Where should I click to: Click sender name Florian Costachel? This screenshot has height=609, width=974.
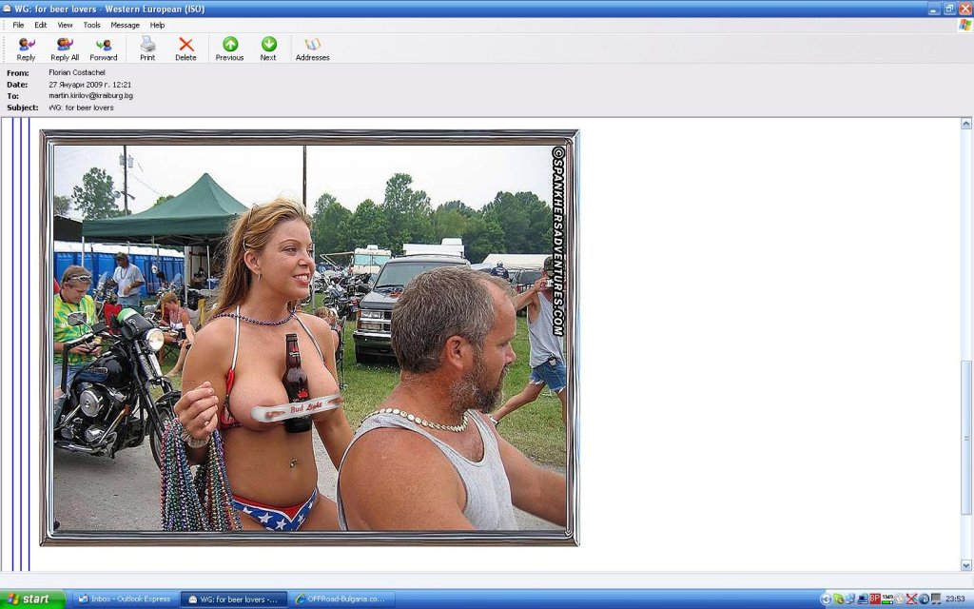(x=77, y=72)
